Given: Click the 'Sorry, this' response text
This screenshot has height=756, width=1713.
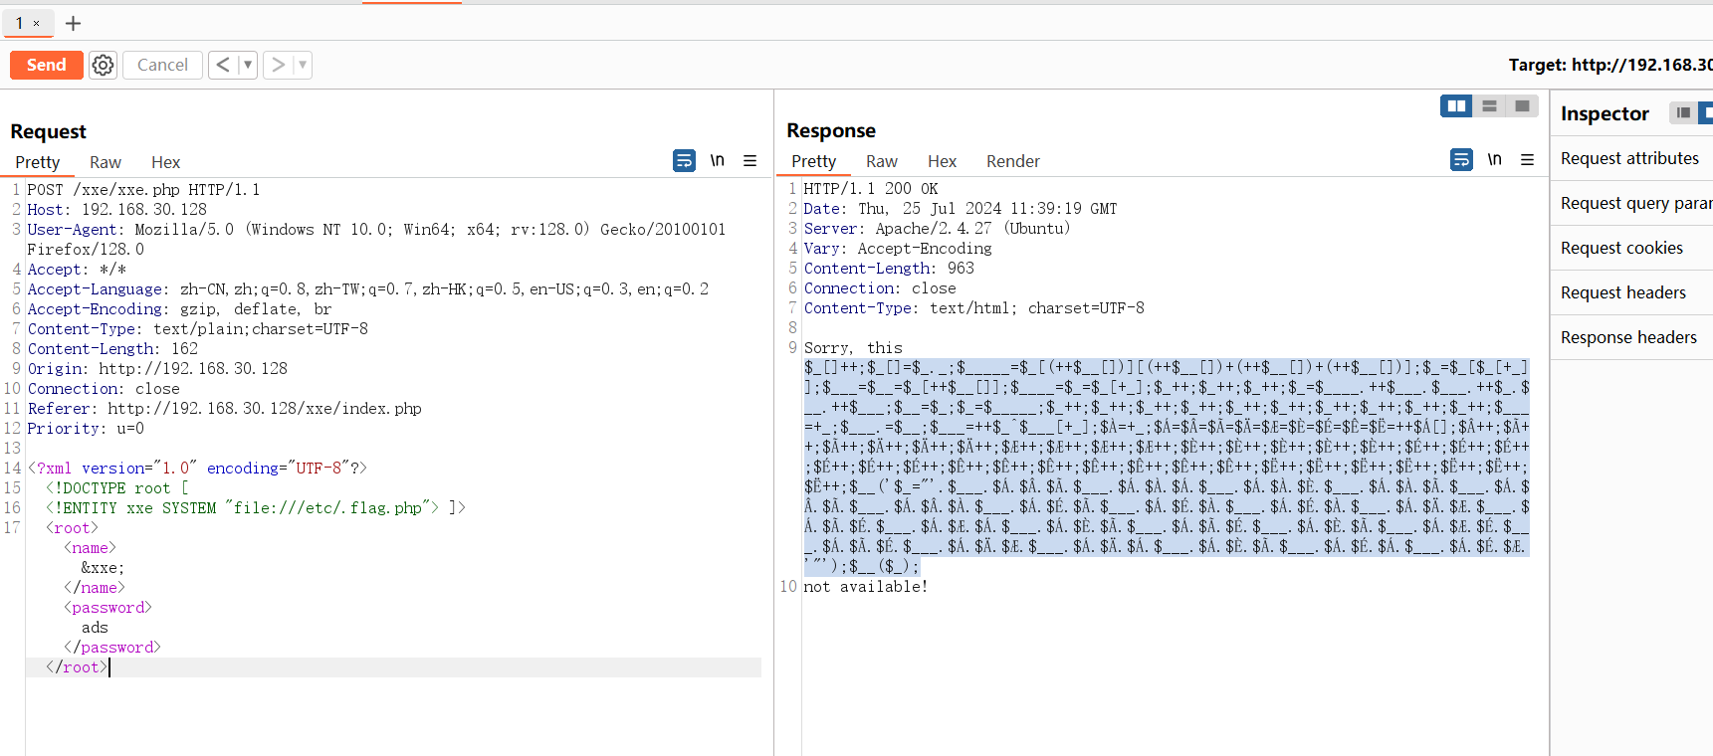Looking at the screenshot, I should click(x=853, y=348).
